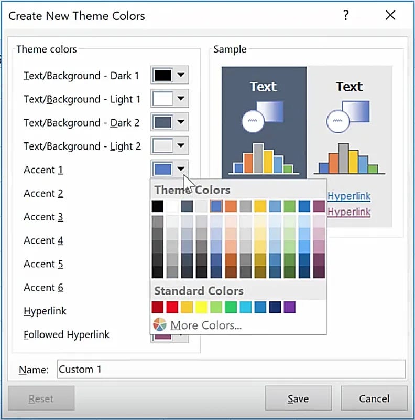The height and width of the screenshot is (420, 415).
Task: Select the black theme color swatch
Action: point(157,206)
